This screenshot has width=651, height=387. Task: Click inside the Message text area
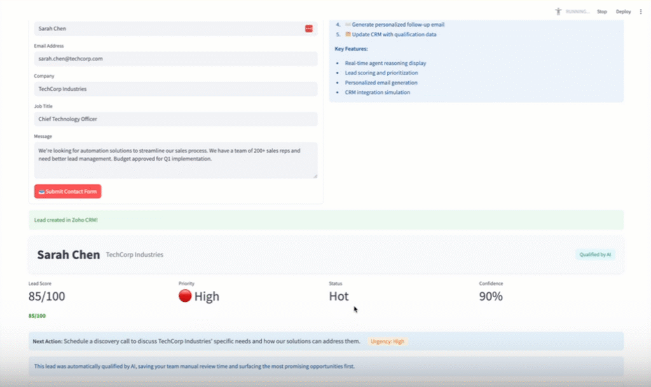(175, 160)
